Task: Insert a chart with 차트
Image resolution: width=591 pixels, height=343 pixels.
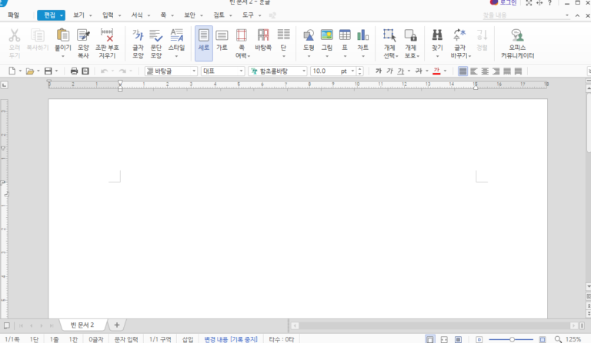Action: pyautogui.click(x=362, y=35)
